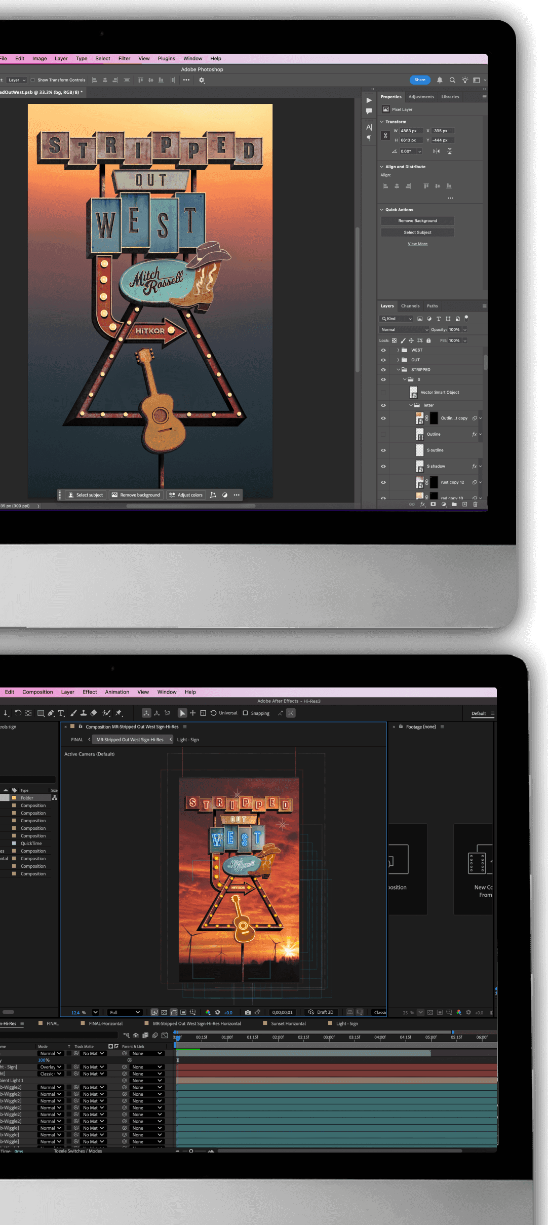This screenshot has width=548, height=1225.
Task: Select the After Effects Puppet Pin tool
Action: (x=119, y=713)
